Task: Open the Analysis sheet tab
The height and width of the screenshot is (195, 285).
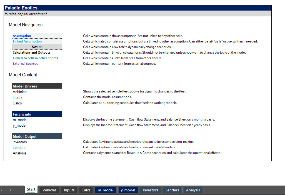Action: (193, 190)
